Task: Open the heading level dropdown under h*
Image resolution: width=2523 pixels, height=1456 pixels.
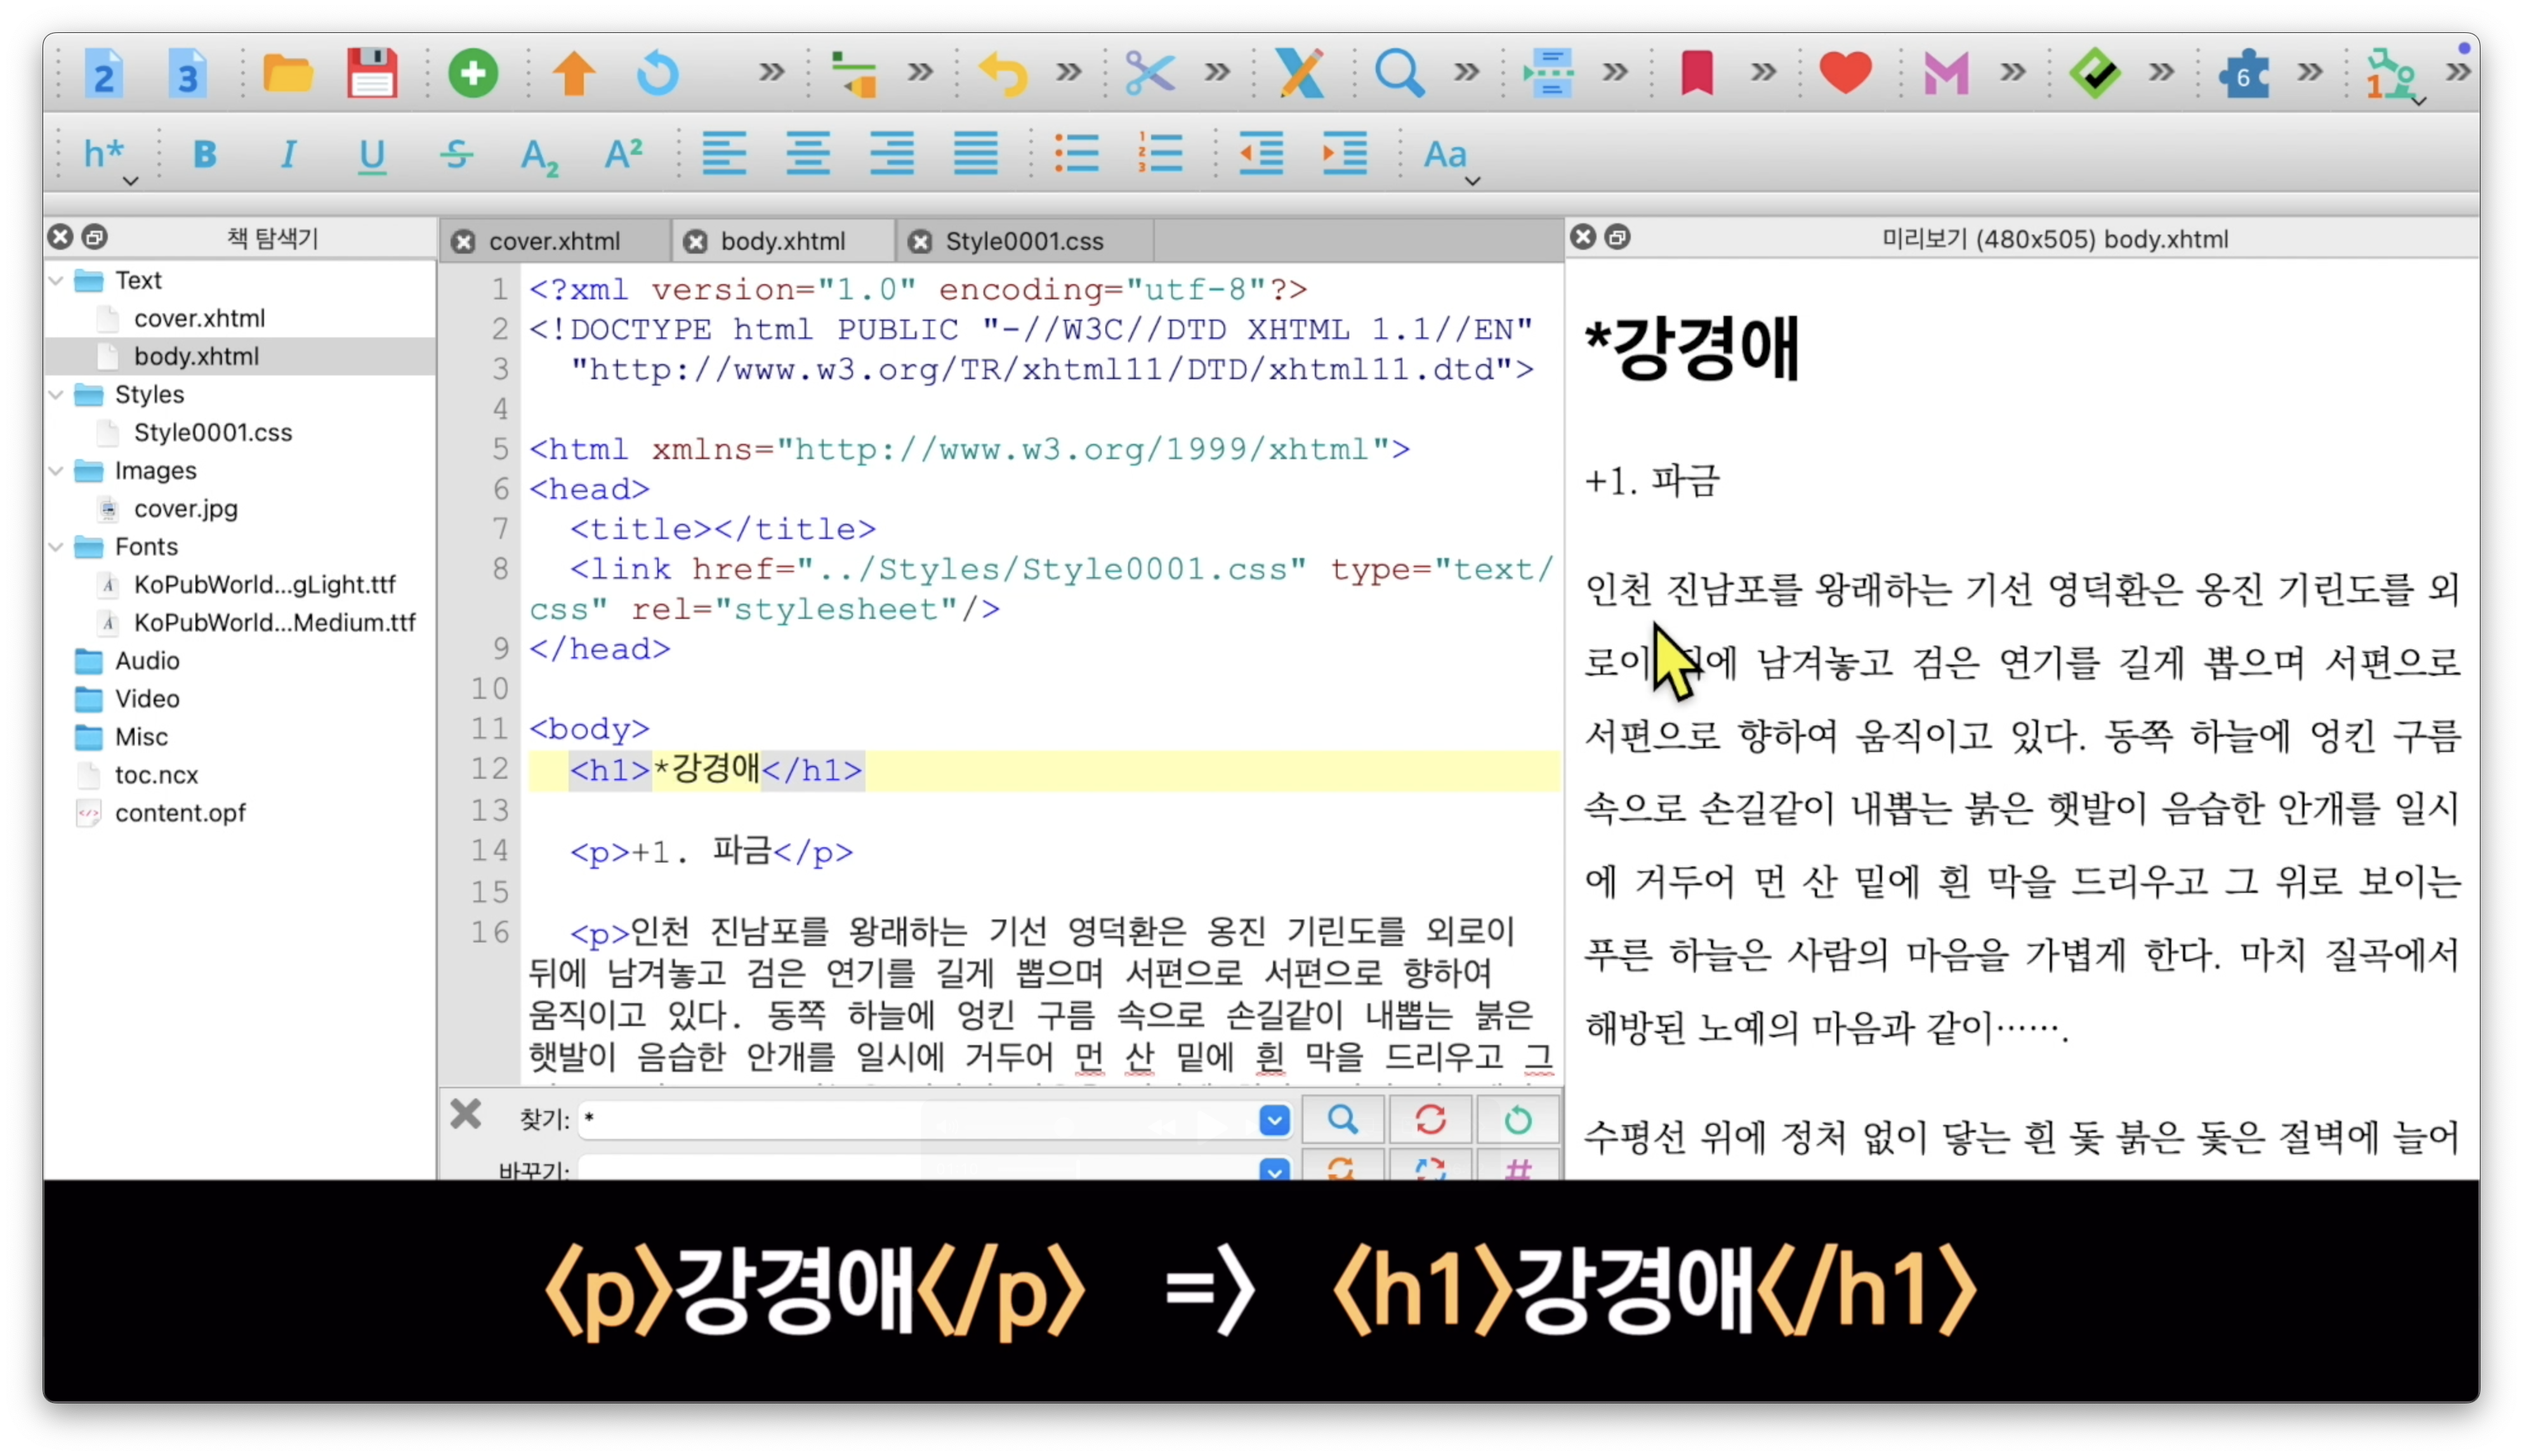Action: click(129, 180)
